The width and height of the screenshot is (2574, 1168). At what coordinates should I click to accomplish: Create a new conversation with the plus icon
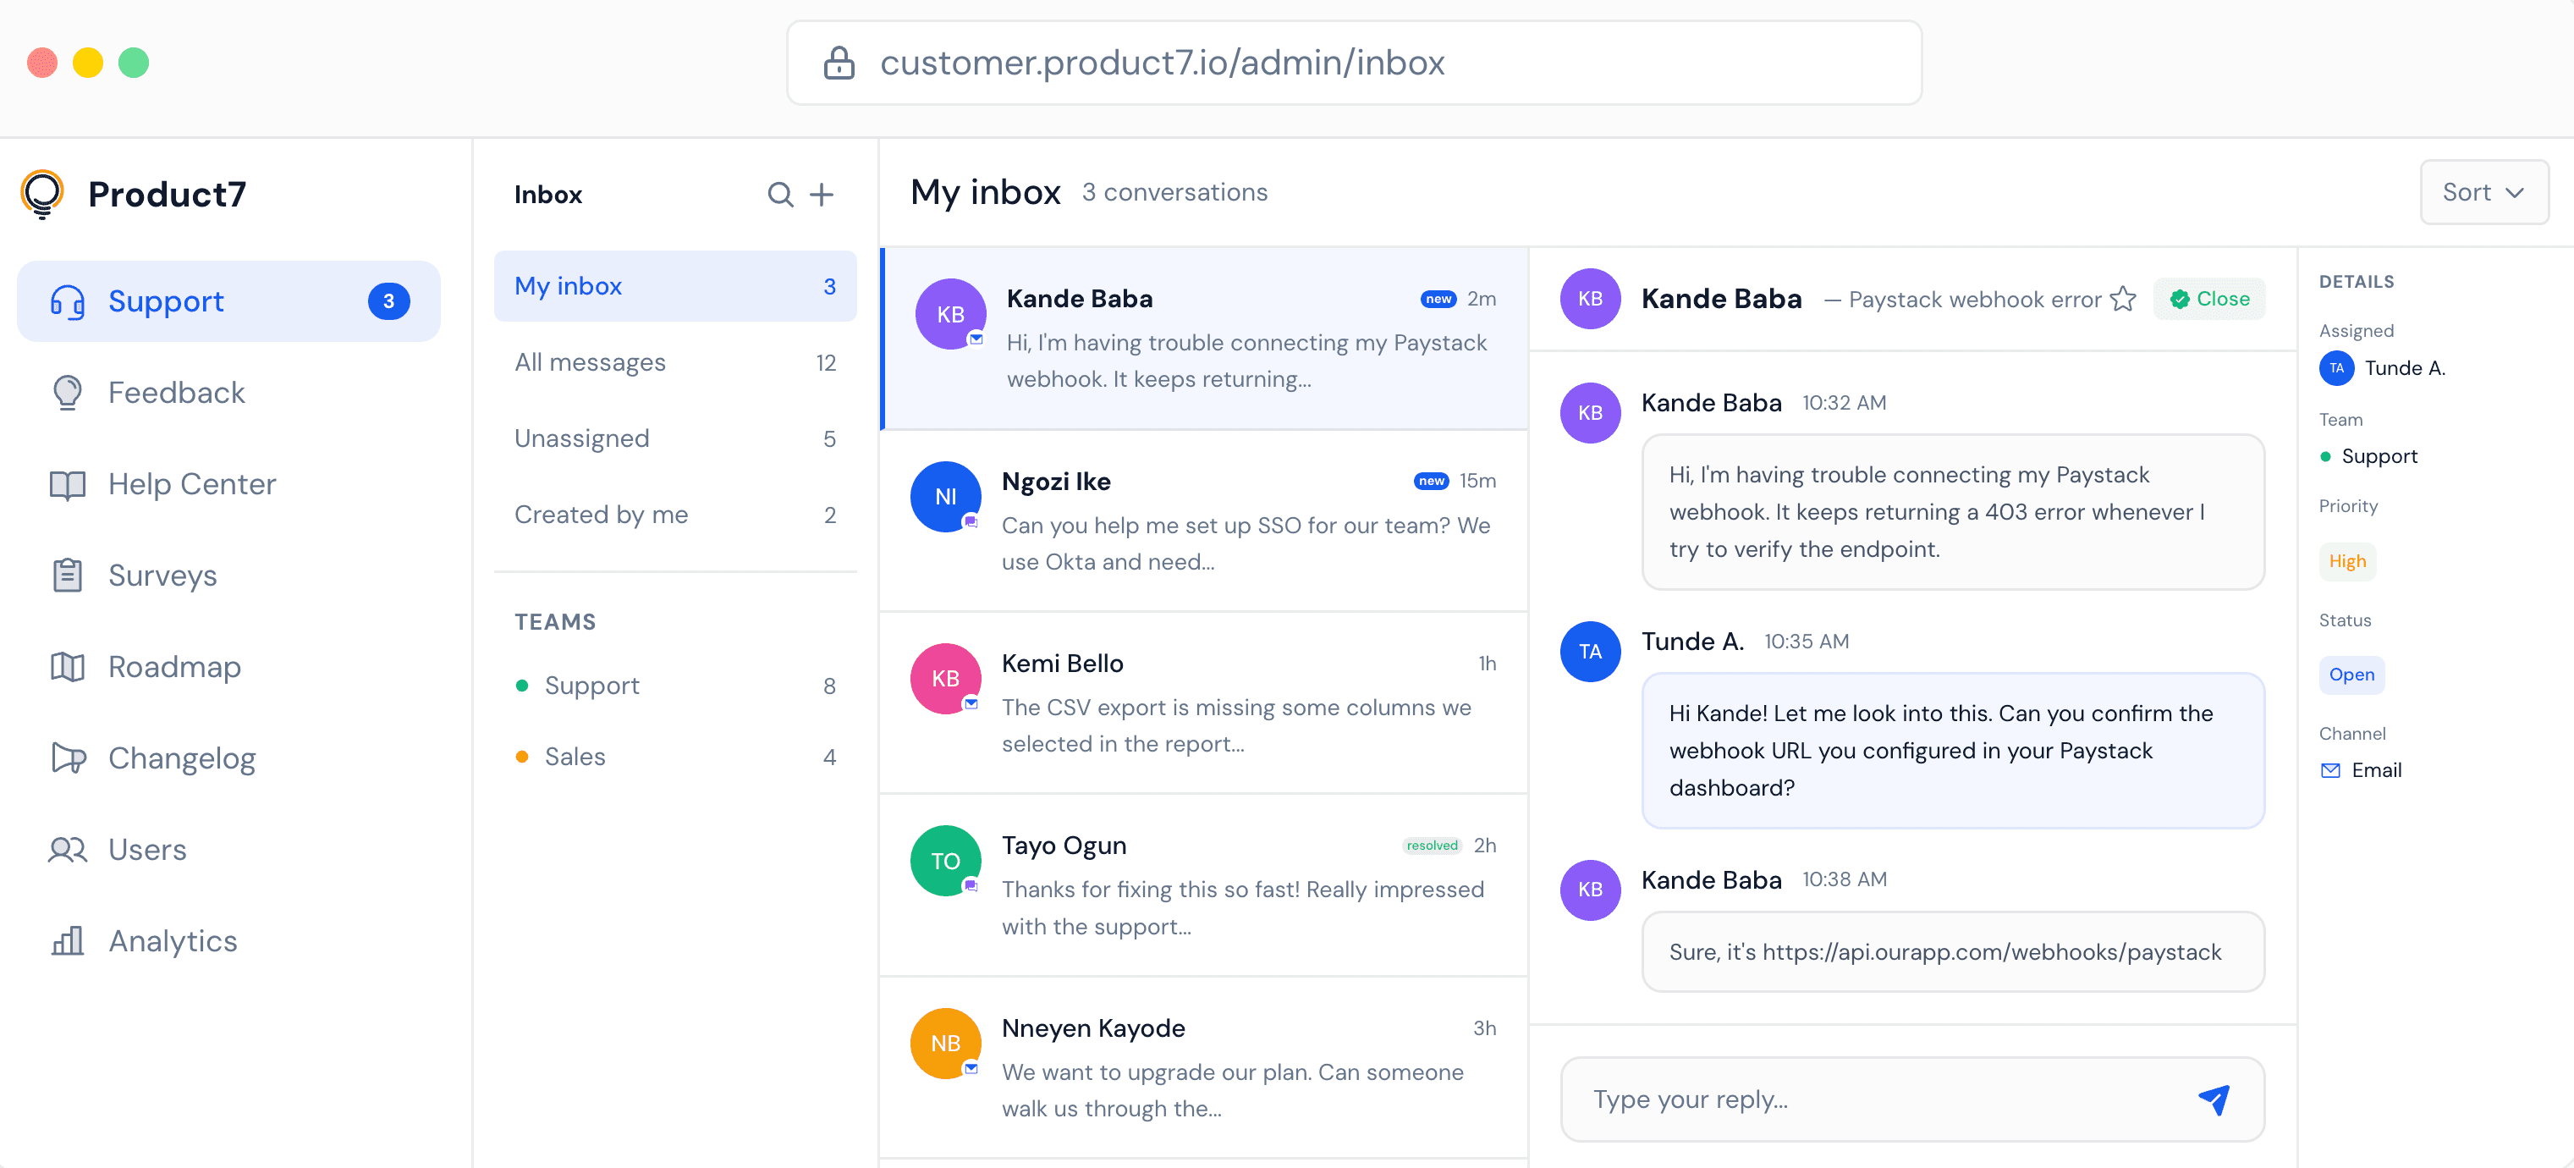822,193
